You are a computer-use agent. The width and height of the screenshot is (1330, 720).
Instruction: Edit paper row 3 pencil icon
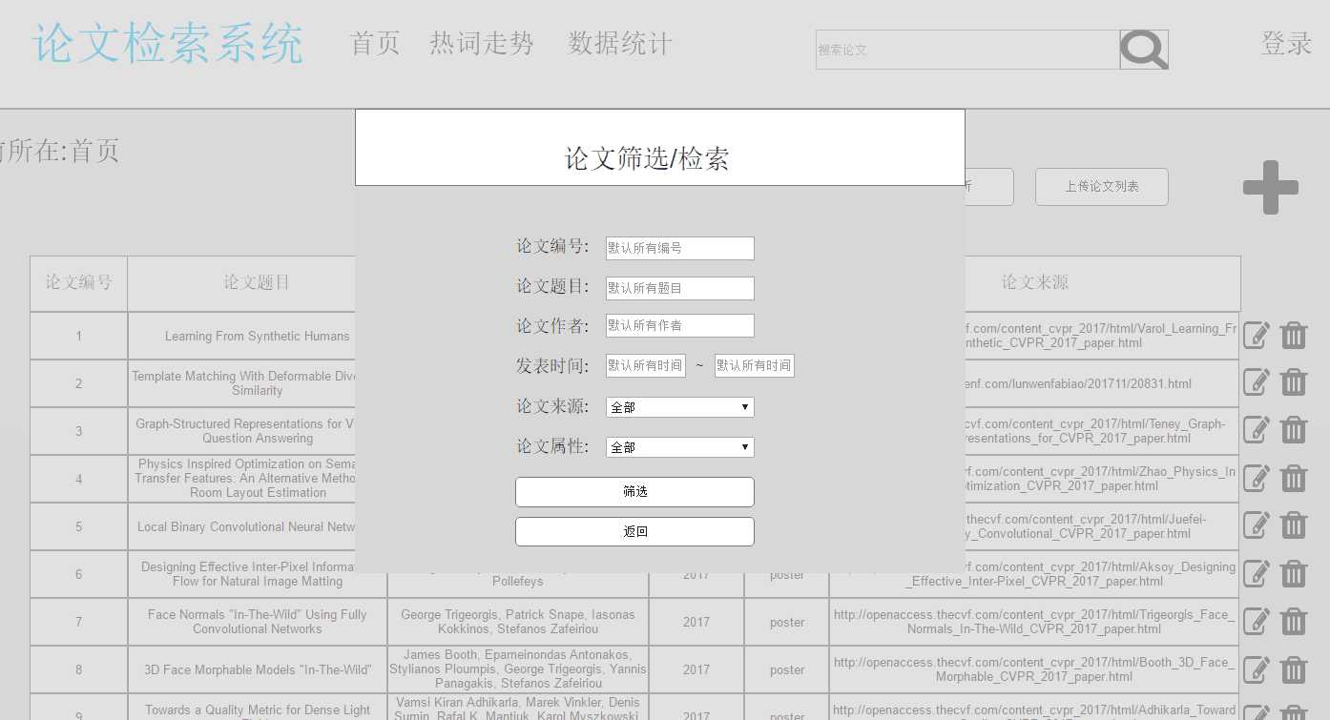click(x=1257, y=430)
